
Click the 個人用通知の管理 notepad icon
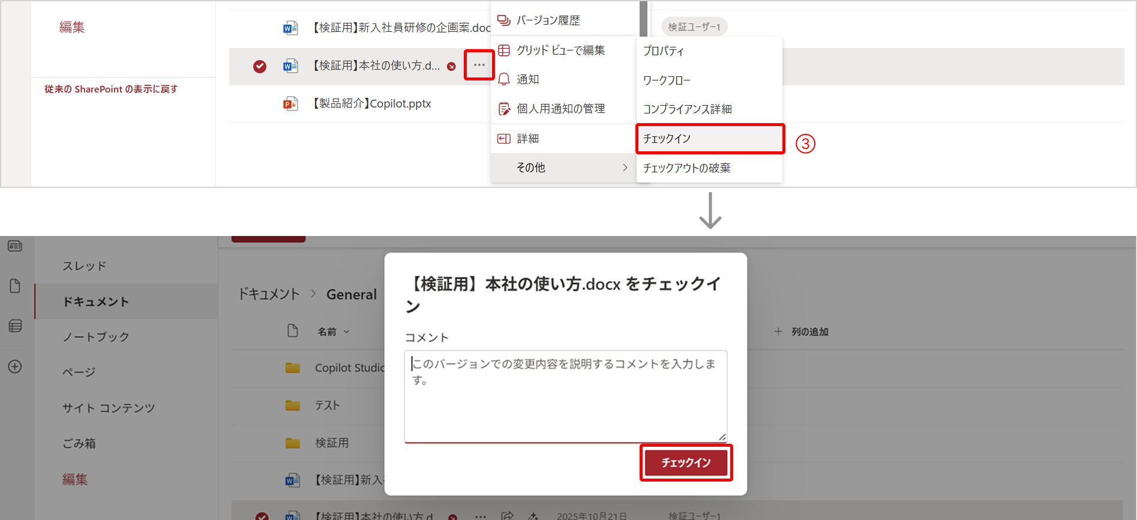[504, 109]
